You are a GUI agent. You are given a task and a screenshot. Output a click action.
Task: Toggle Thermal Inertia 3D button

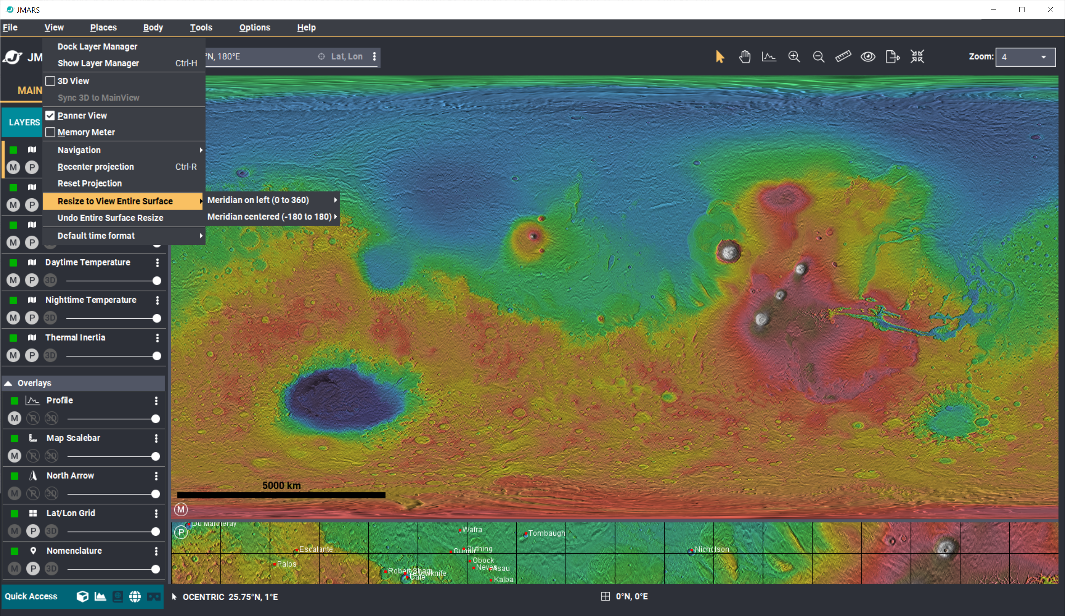click(x=50, y=355)
